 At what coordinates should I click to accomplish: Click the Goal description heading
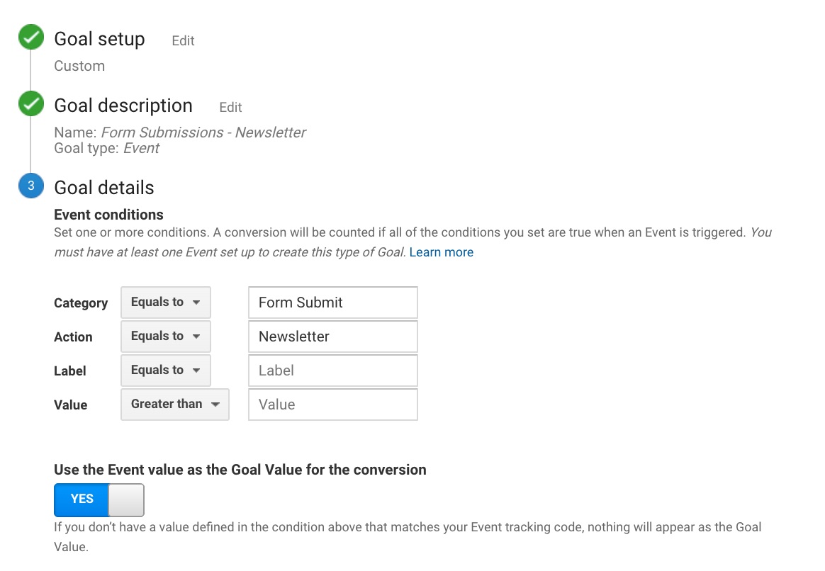[123, 106]
